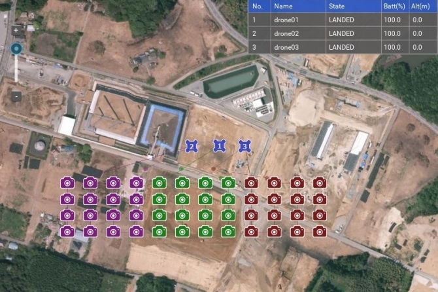This screenshot has height=292, width=438.
Task: Click the bottom-right red camera waypoint
Action: [x=320, y=232]
